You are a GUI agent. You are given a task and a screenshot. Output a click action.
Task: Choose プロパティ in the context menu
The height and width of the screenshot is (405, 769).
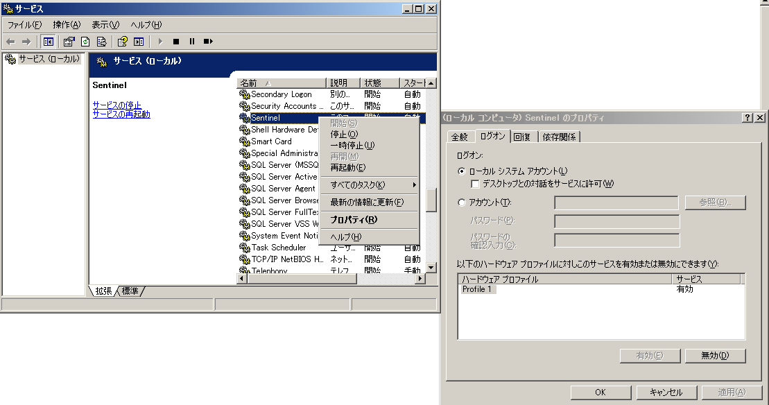coord(354,220)
